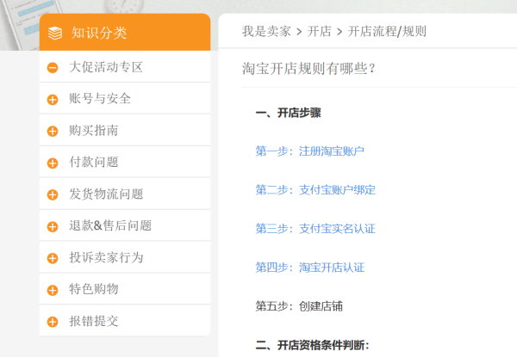Open the 报错提交 category label
The width and height of the screenshot is (517, 357).
94,321
